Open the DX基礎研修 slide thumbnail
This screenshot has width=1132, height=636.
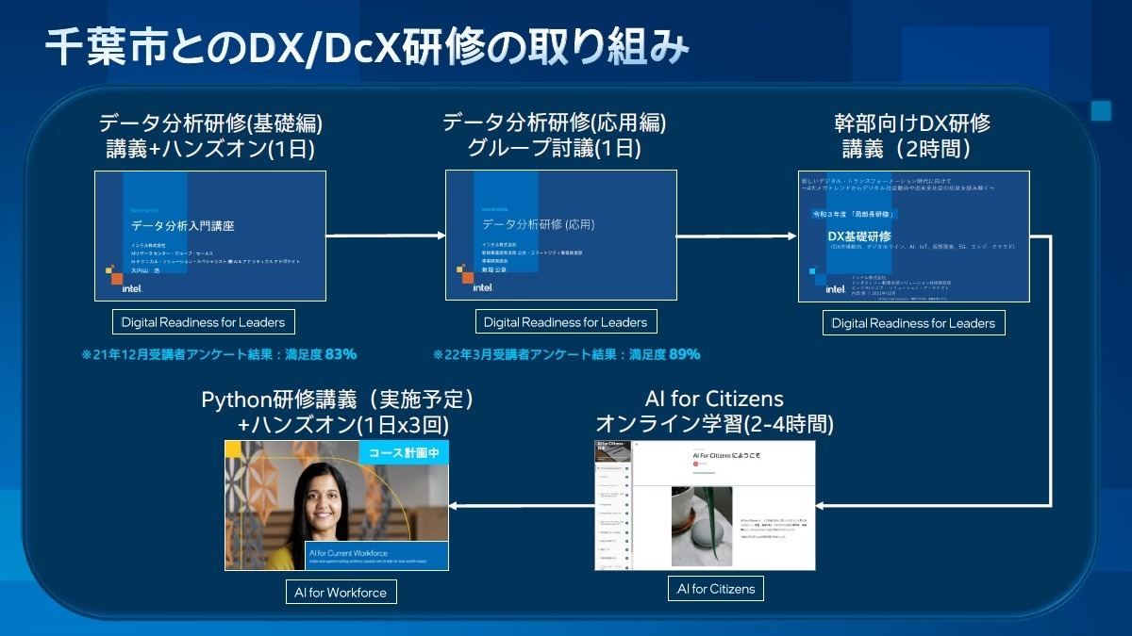pyautogui.click(x=913, y=236)
